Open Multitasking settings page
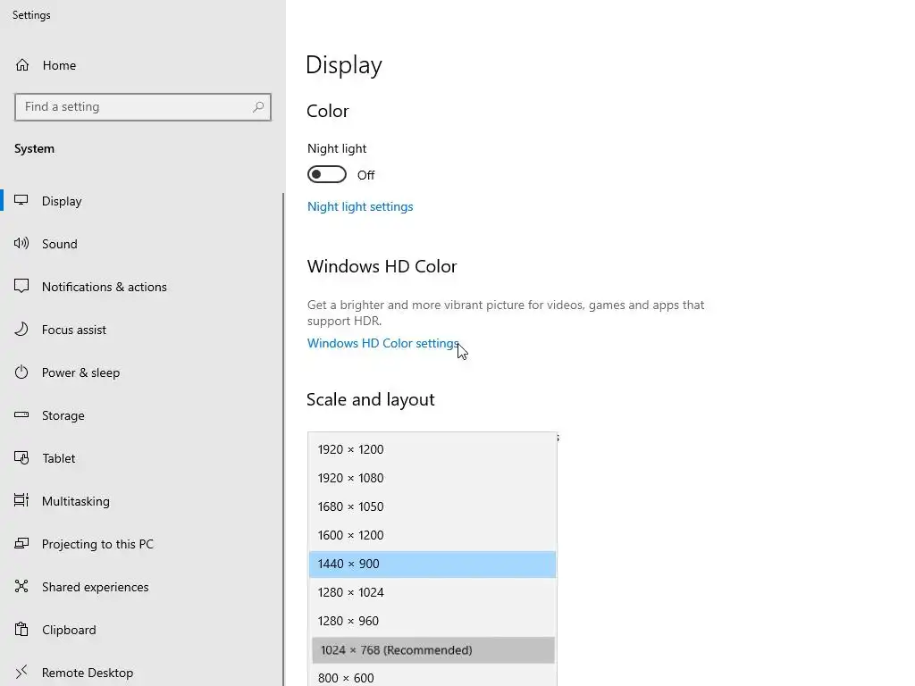915x686 pixels. click(x=142, y=501)
